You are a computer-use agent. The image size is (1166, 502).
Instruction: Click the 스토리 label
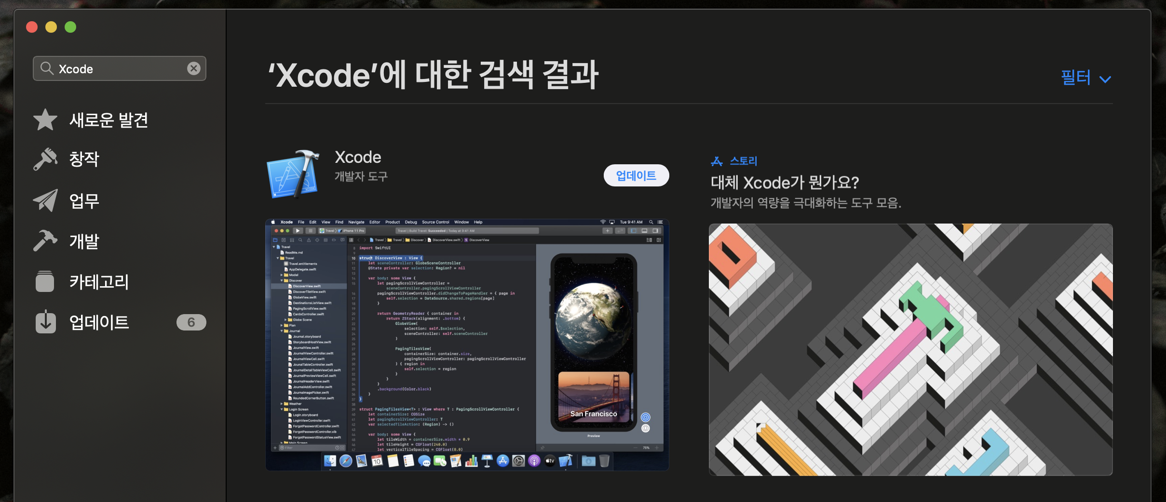click(744, 161)
